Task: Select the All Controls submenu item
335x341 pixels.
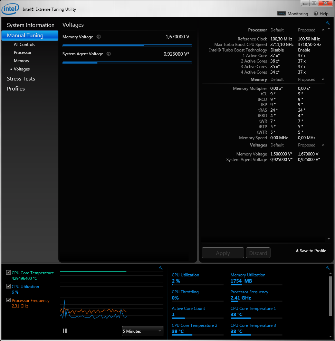Action: coord(25,45)
